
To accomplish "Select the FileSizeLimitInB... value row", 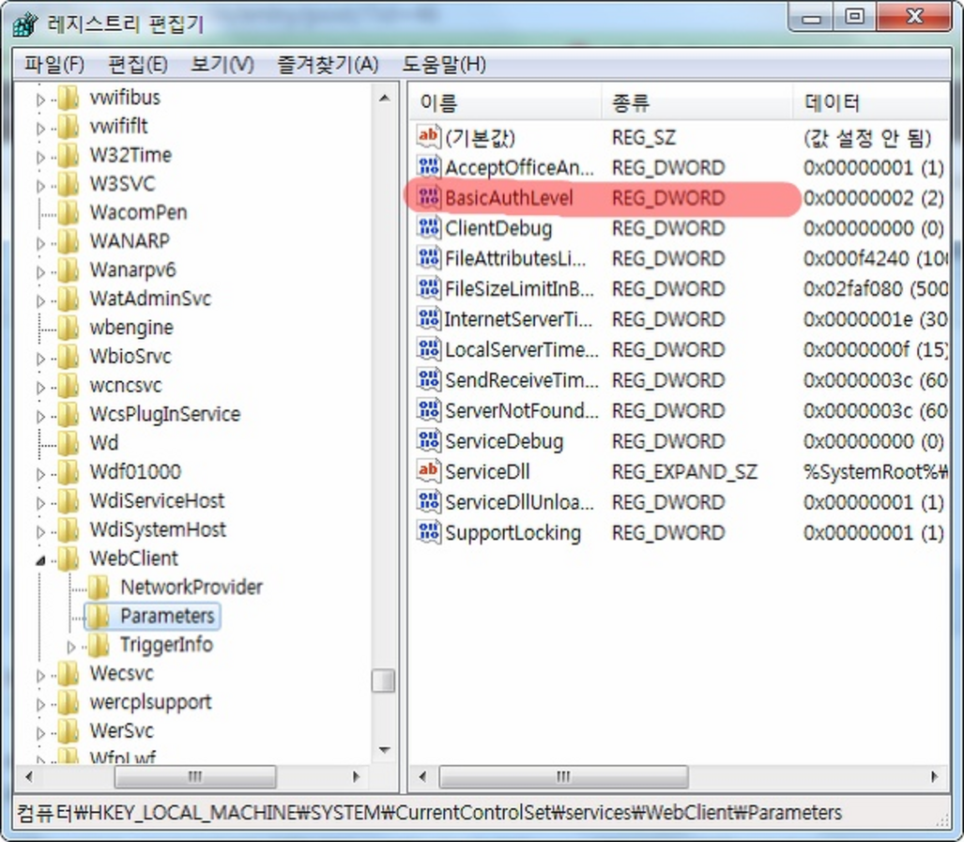I will coord(519,288).
